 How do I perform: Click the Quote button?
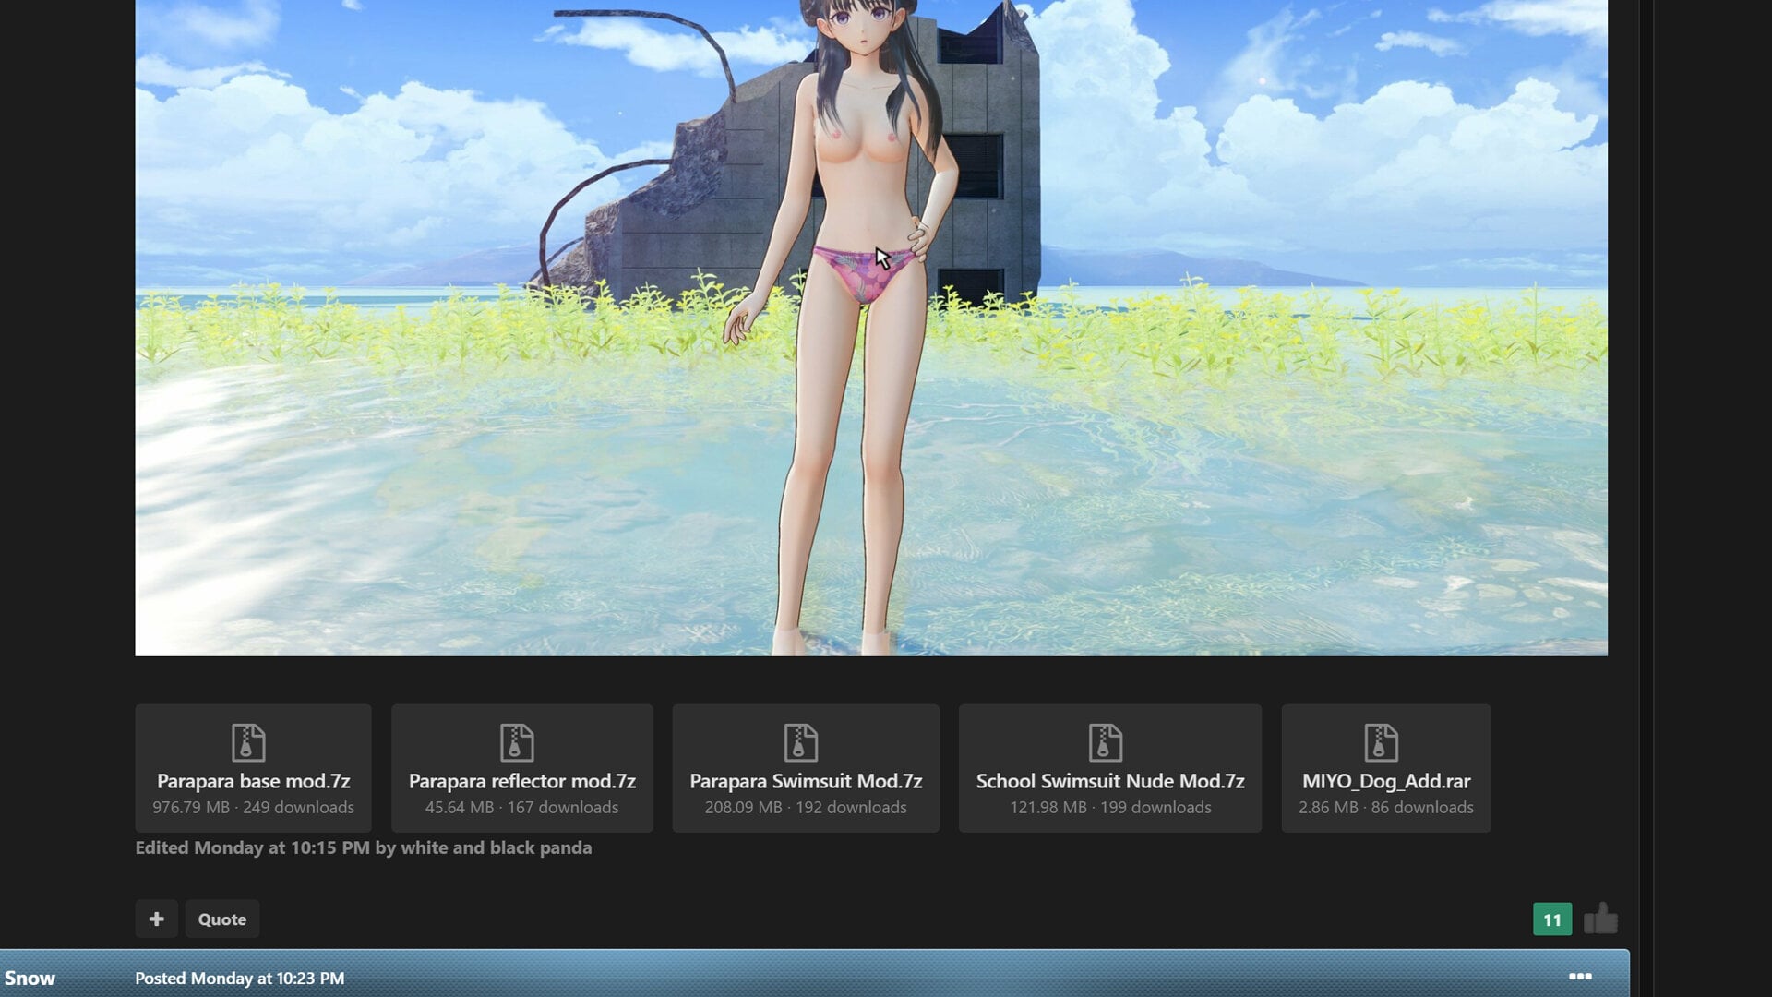click(x=222, y=919)
